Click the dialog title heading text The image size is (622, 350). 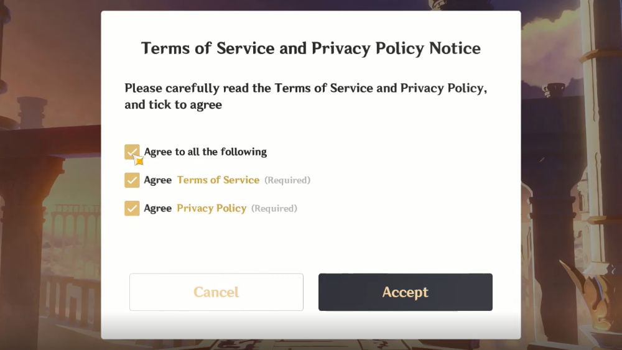click(x=310, y=48)
